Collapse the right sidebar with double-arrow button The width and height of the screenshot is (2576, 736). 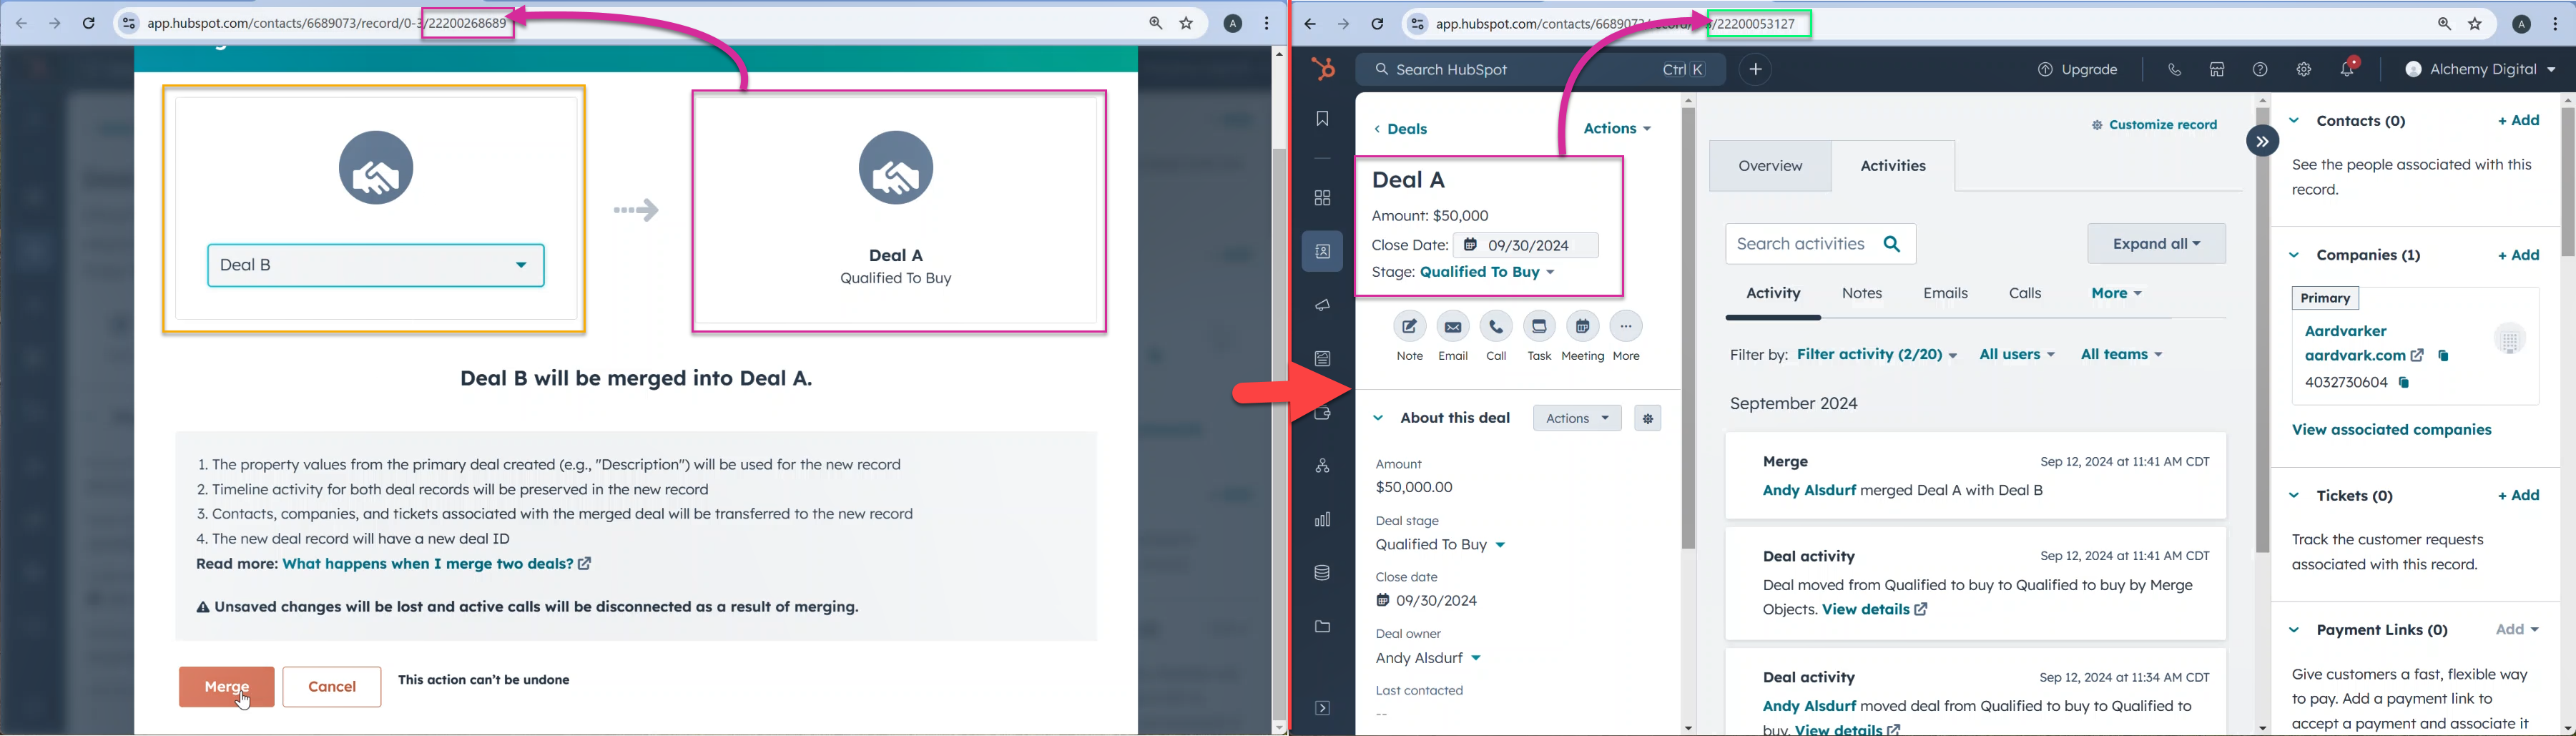click(x=2262, y=141)
